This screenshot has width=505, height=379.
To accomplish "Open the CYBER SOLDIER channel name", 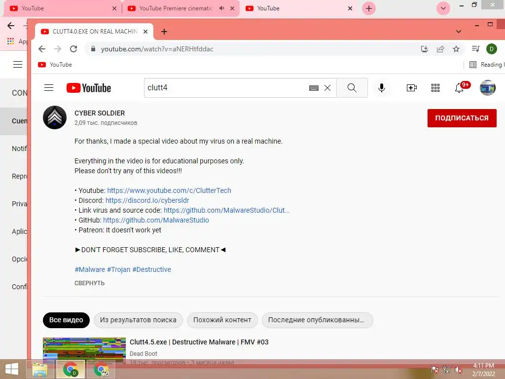I will (x=100, y=113).
